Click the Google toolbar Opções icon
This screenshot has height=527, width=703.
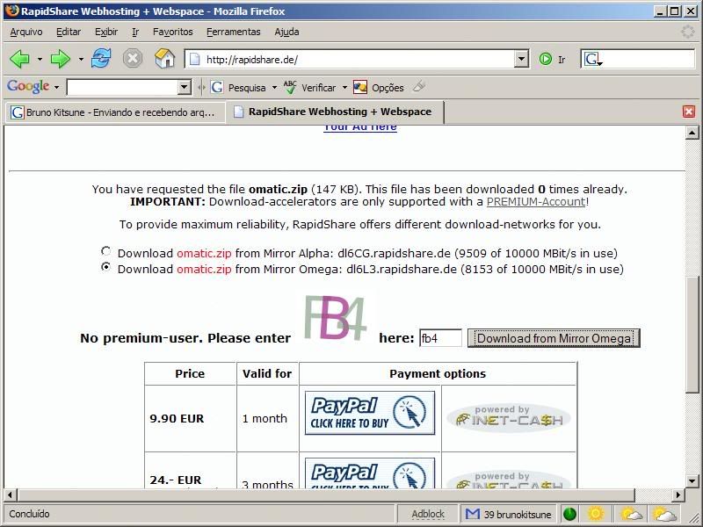coord(360,87)
